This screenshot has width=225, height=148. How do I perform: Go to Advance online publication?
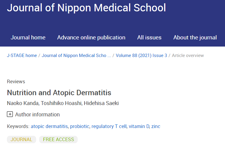[91, 38]
